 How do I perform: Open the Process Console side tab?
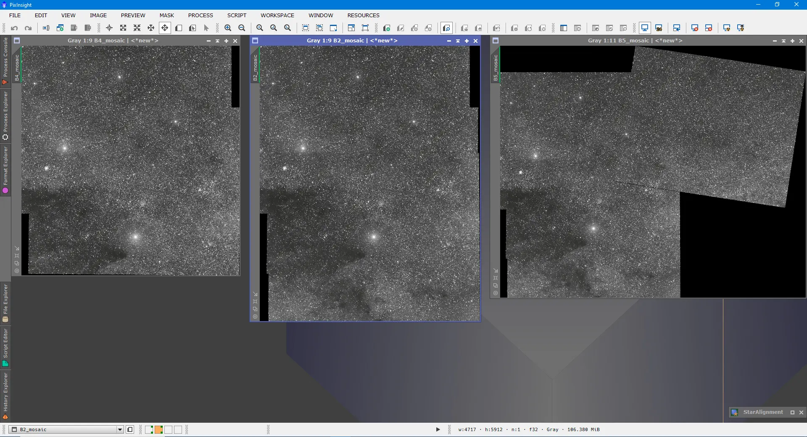tap(5, 61)
